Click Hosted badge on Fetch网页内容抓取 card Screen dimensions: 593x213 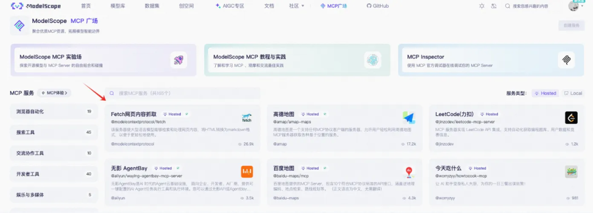click(x=172, y=114)
